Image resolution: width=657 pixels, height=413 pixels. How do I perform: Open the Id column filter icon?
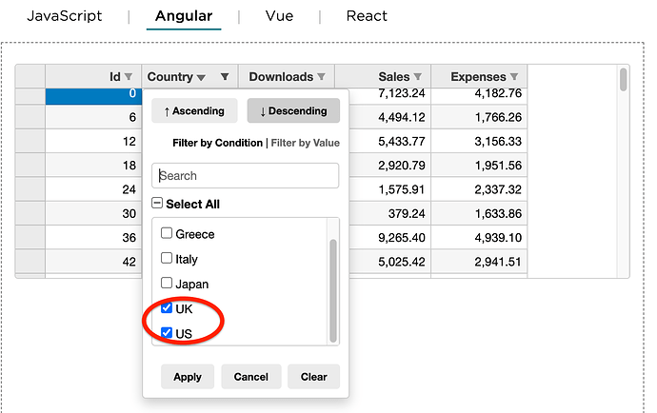(x=129, y=77)
